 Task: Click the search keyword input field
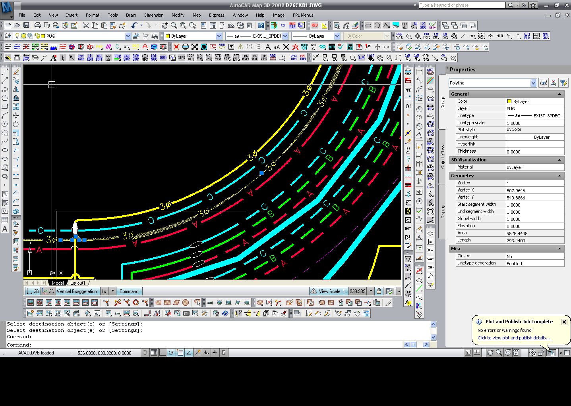[462, 5]
